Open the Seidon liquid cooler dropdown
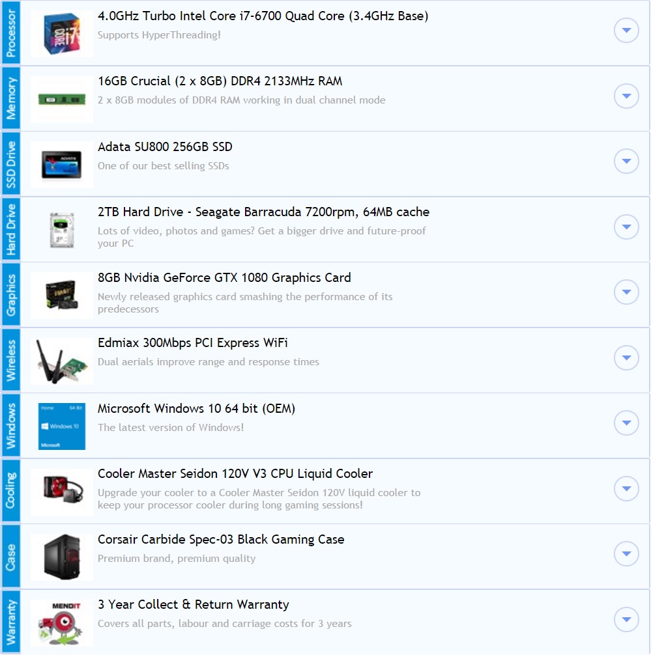 626,488
